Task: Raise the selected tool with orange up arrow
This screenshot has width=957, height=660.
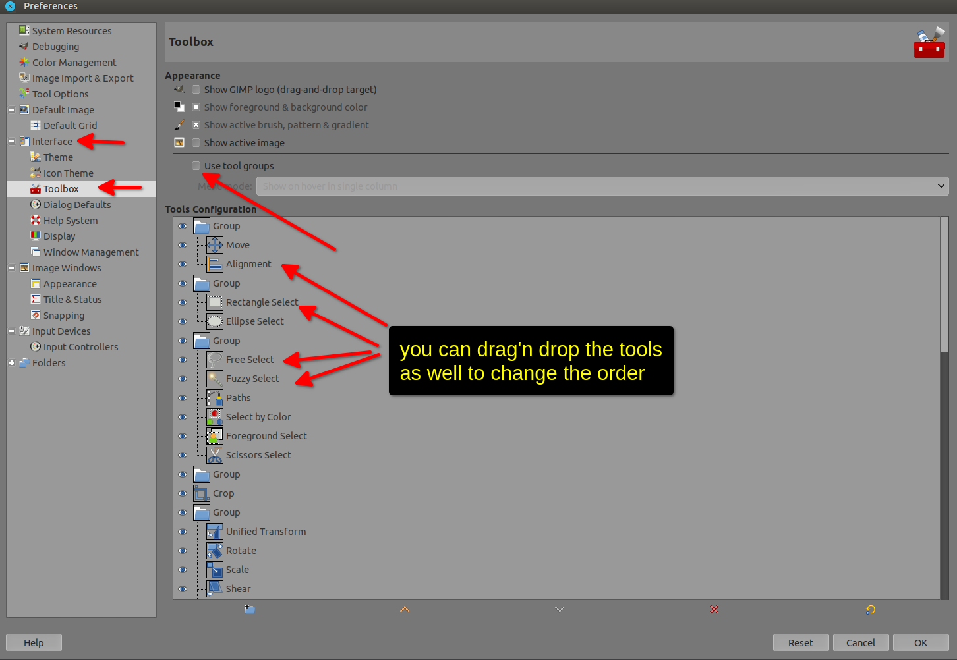Action: coord(405,609)
